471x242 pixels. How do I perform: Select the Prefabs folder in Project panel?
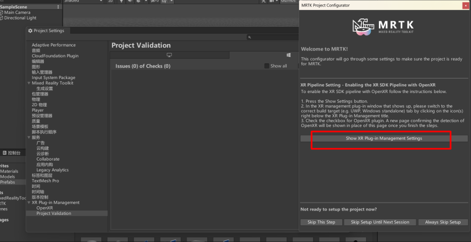7,182
